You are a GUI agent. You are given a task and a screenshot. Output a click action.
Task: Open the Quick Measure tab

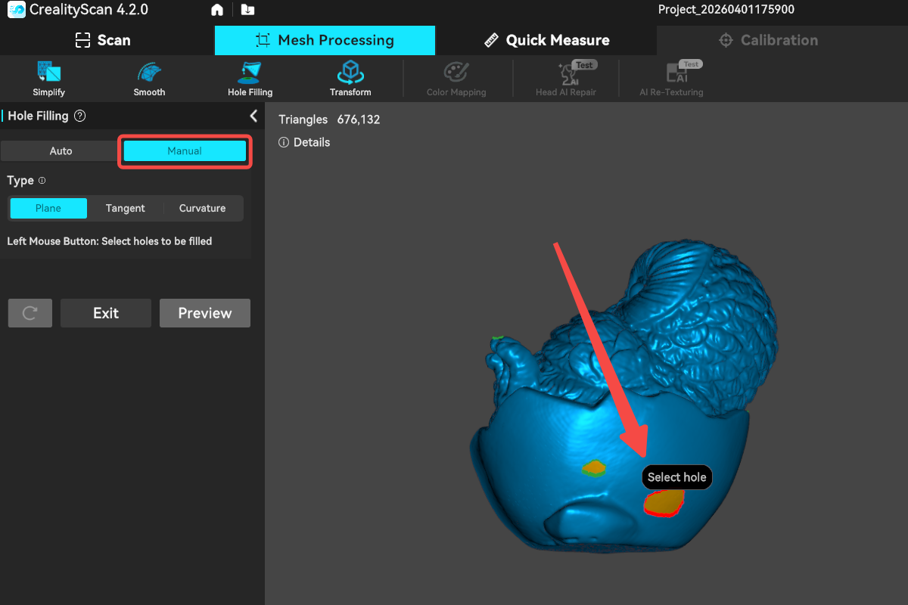pyautogui.click(x=546, y=40)
